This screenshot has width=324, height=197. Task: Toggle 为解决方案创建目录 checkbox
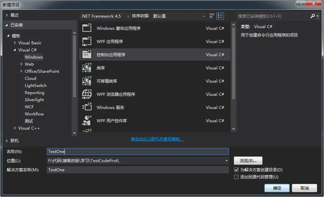point(236,170)
